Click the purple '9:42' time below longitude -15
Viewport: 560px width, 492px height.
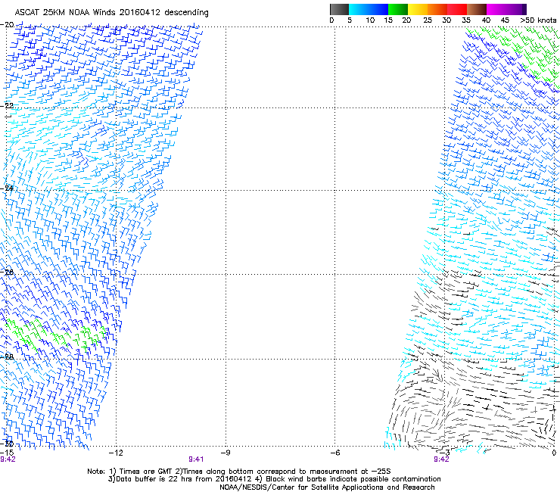click(8, 459)
